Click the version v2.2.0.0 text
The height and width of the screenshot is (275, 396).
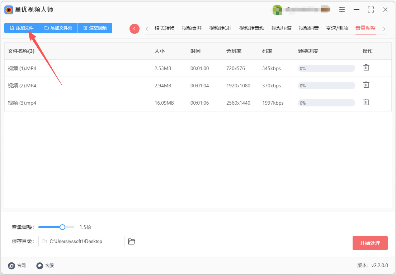[x=373, y=265]
